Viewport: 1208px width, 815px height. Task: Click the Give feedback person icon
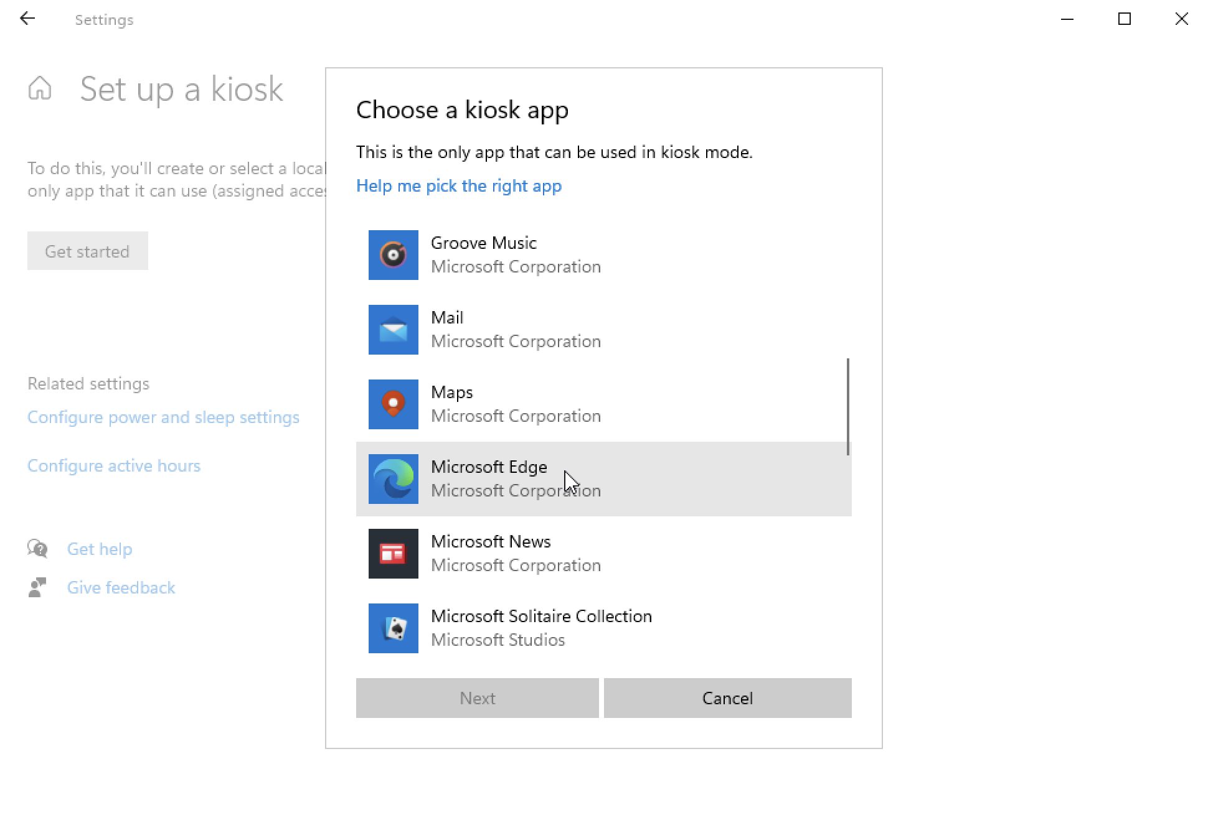[x=37, y=587]
